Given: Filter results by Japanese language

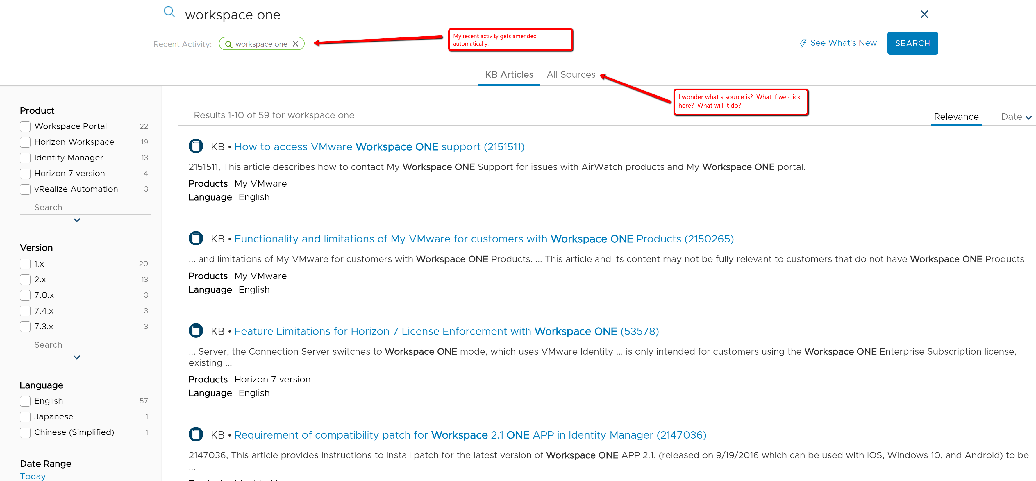Looking at the screenshot, I should coord(25,417).
